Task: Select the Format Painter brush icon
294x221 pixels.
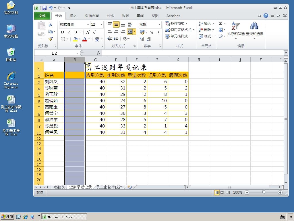Action: pyautogui.click(x=51, y=39)
